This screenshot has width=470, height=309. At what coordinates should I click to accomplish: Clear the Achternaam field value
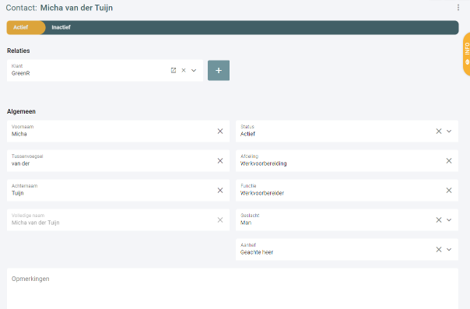220,191
